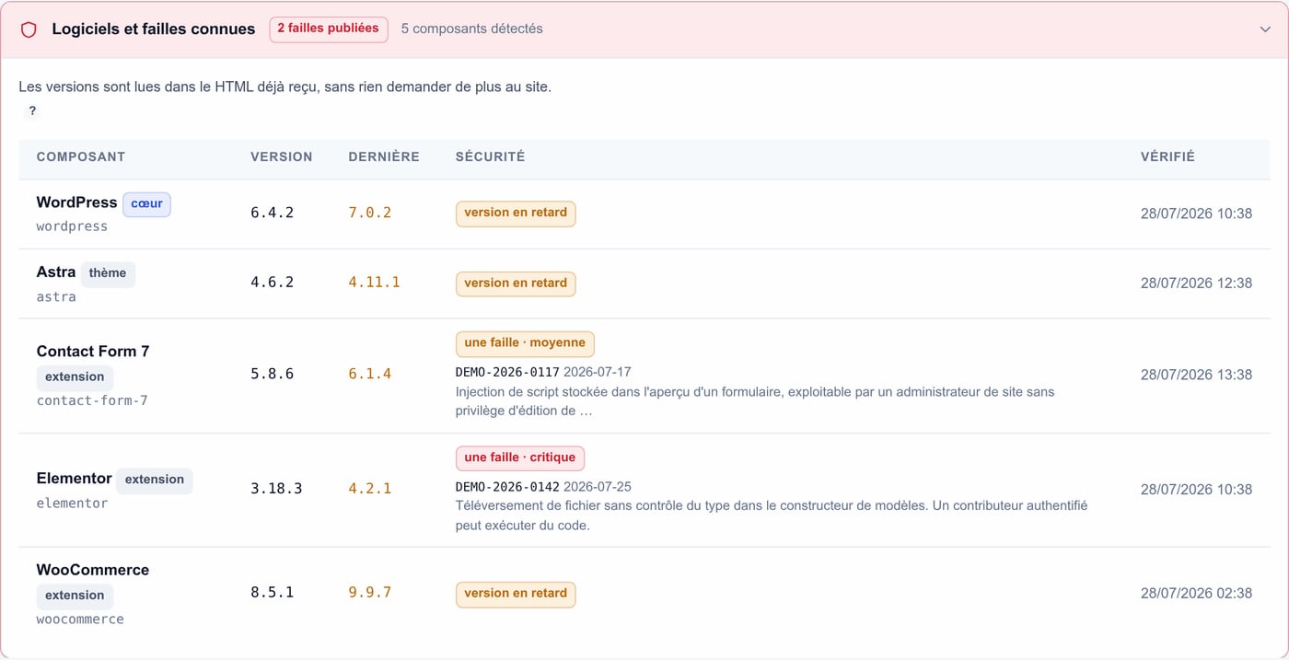Image resolution: width=1289 pixels, height=660 pixels.
Task: Click the extension tag beside Elementor
Action: click(x=155, y=481)
